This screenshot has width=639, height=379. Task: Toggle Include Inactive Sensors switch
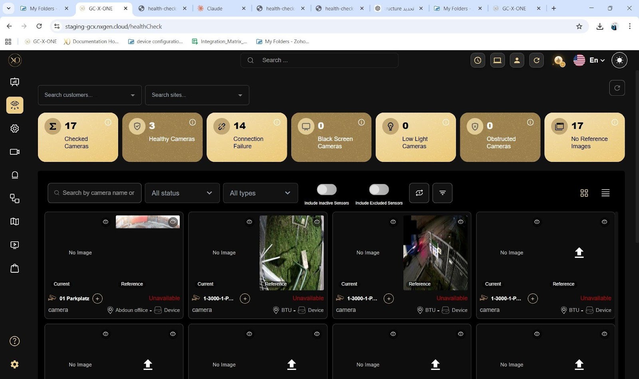pos(327,189)
